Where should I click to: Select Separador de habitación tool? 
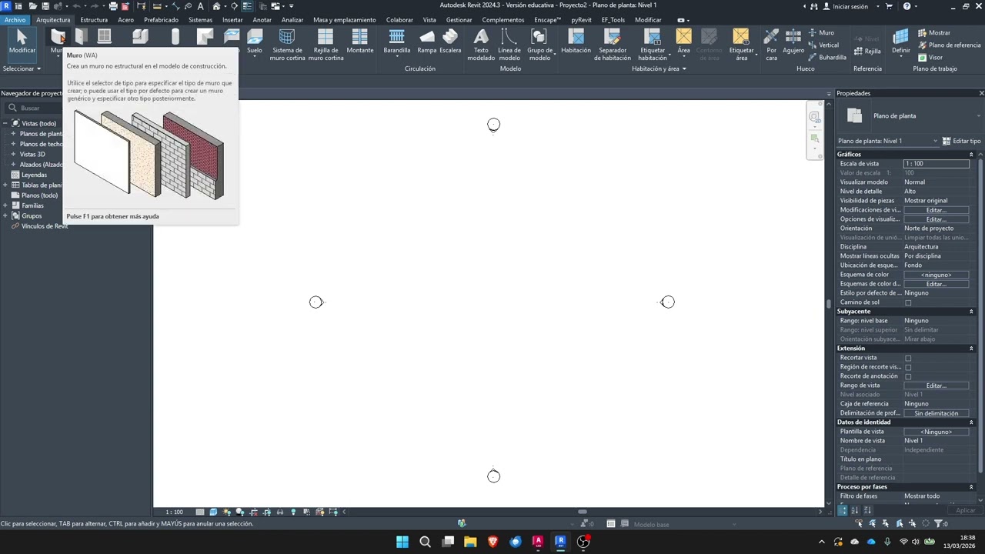coord(613,45)
